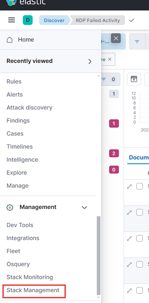Expand the first document row arrows icon
This screenshot has width=149, height=303.
(129, 187)
